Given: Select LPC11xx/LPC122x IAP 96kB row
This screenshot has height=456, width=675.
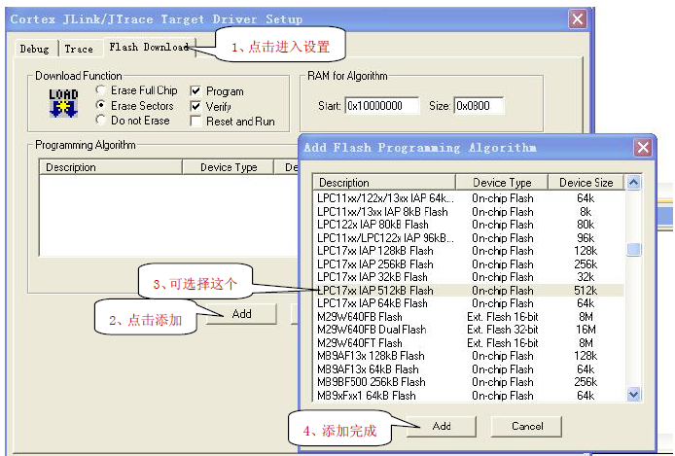Looking at the screenshot, I should point(469,238).
